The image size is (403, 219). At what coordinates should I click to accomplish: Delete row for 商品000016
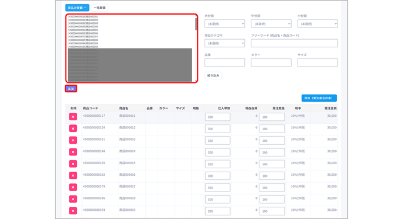[73, 176]
